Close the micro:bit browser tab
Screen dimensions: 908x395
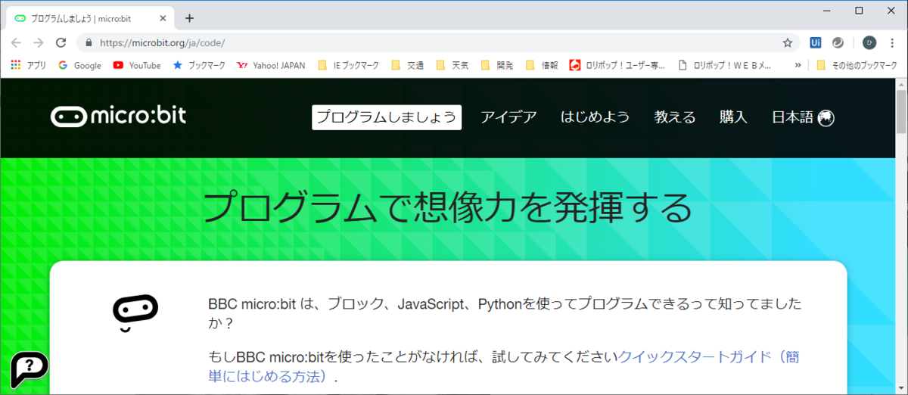tap(163, 18)
